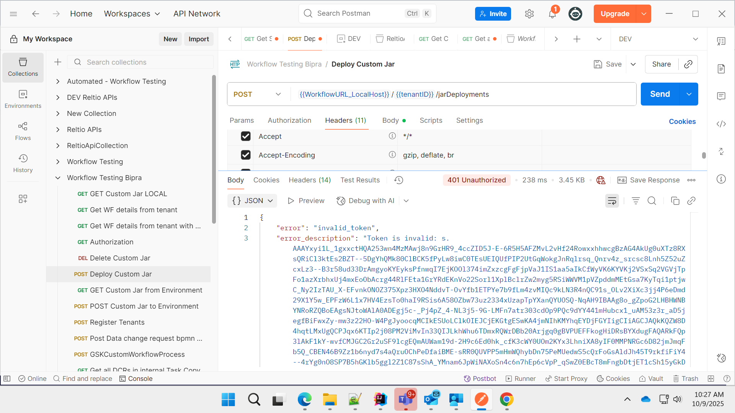Click the code snippet icon in right sidebar
This screenshot has width=735, height=413.
(x=721, y=124)
